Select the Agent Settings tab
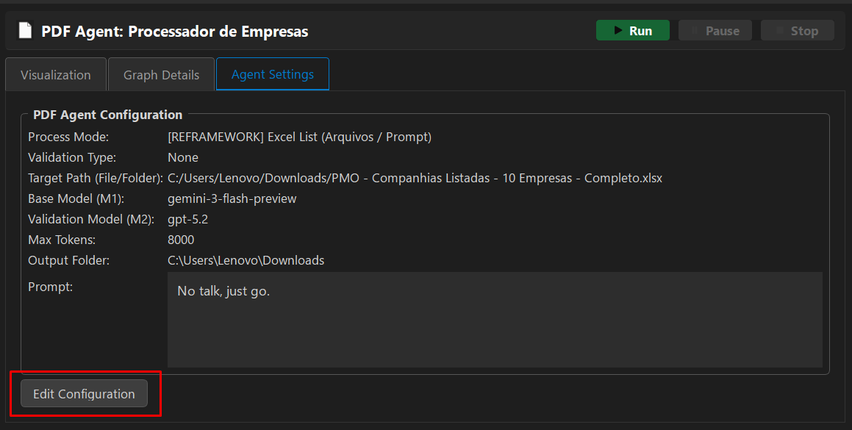 coord(272,74)
